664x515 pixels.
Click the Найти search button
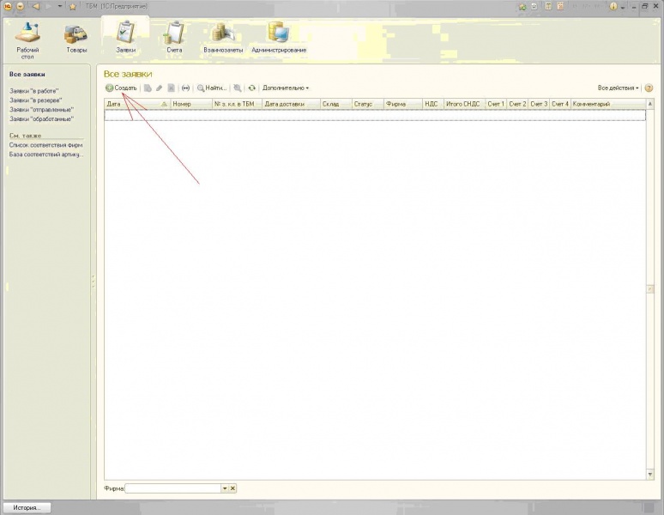point(212,88)
